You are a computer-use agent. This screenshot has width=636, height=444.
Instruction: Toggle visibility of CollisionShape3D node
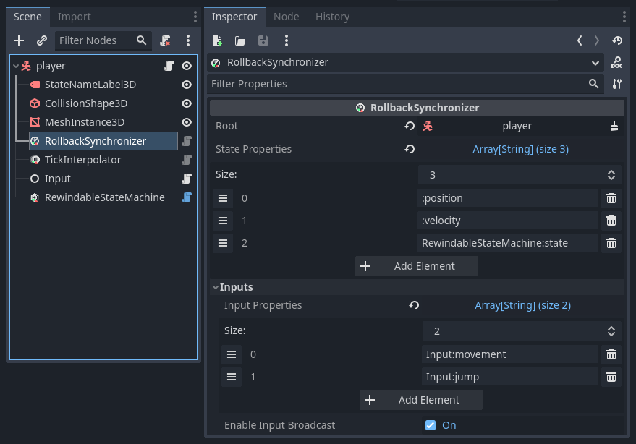click(x=187, y=103)
